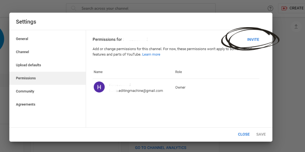Viewport: 305px width, 152px height.
Task: Click the Owner role text
Action: [180, 87]
